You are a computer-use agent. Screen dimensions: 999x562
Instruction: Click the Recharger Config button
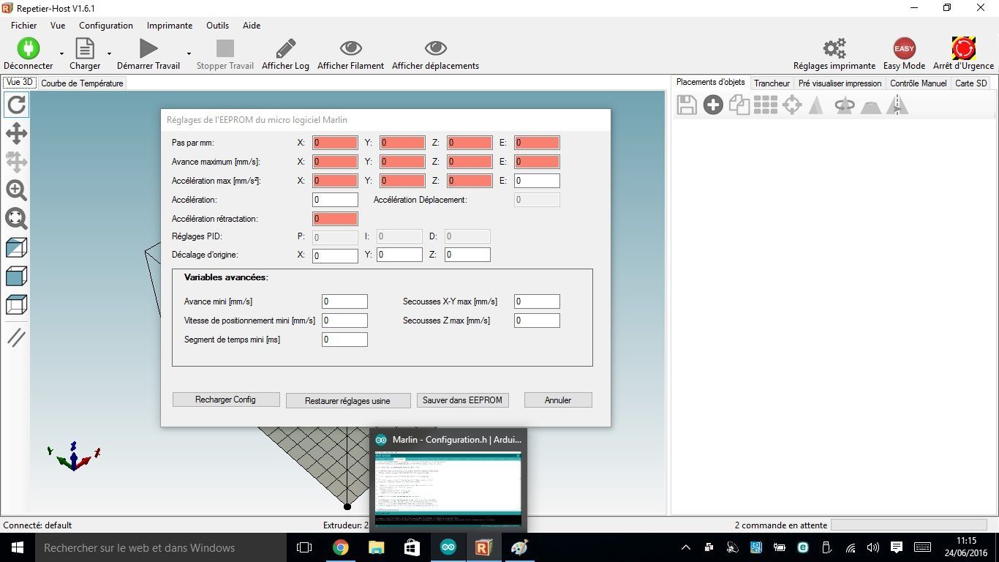(226, 400)
